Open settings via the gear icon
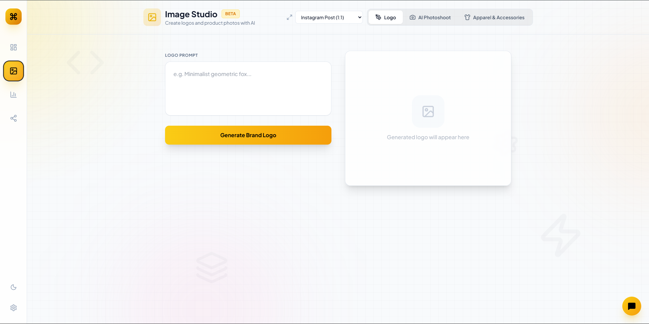Screen dimensions: 649x324 (13, 307)
